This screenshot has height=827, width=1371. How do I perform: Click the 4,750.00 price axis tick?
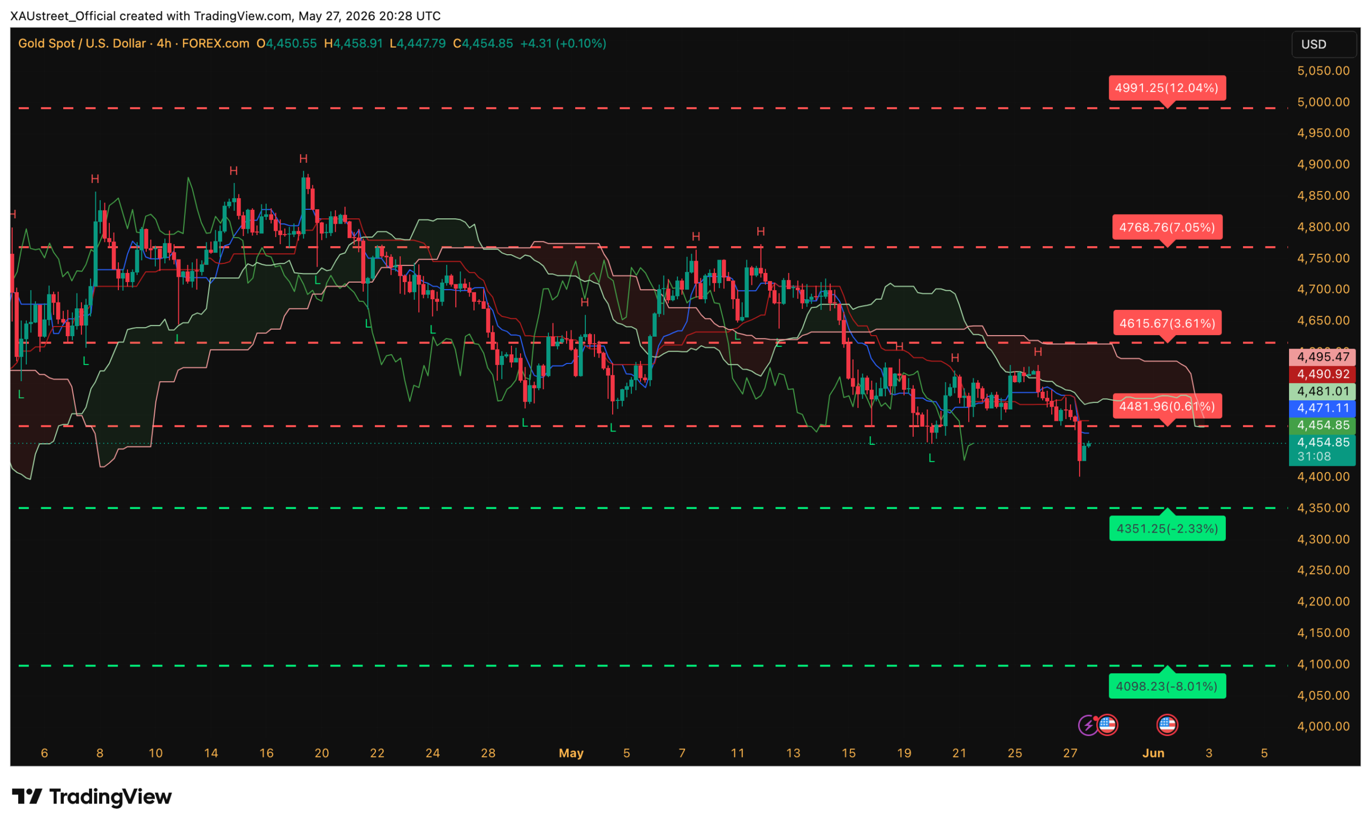point(1323,258)
